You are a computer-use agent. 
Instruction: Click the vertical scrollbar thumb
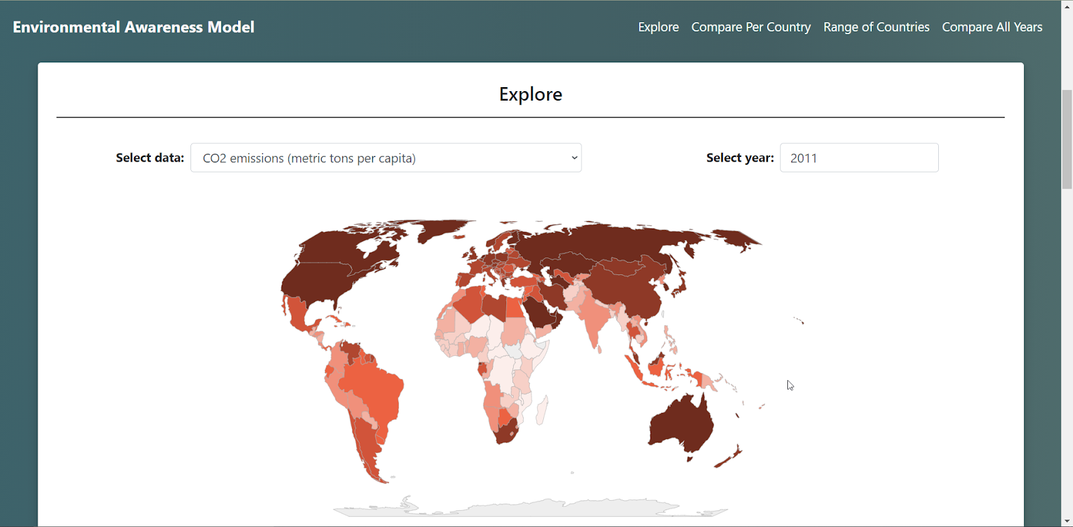(1067, 139)
